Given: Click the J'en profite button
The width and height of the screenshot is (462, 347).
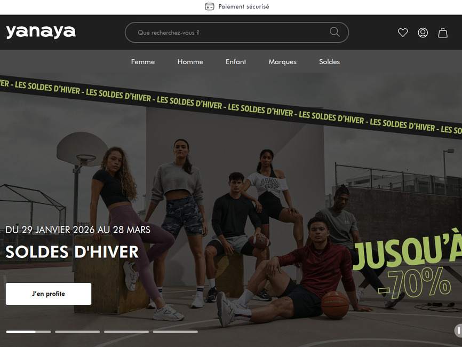Looking at the screenshot, I should click(48, 293).
